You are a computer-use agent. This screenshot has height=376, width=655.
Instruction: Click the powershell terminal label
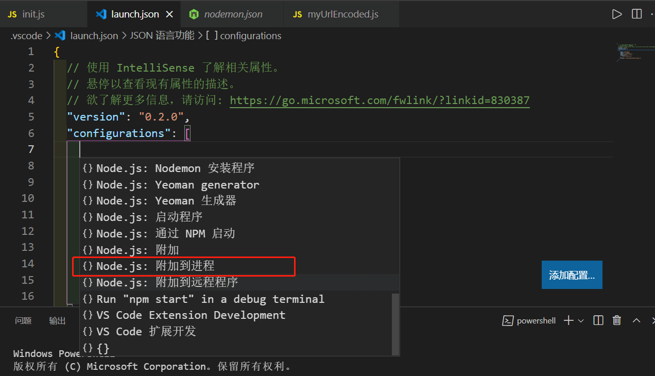pos(536,321)
